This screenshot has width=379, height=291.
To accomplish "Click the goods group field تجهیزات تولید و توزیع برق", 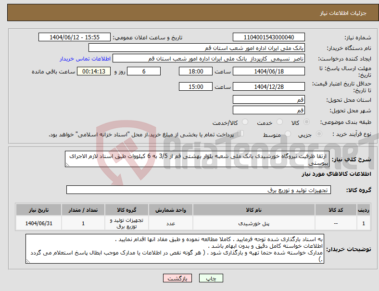I will pyautogui.click(x=199, y=190).
